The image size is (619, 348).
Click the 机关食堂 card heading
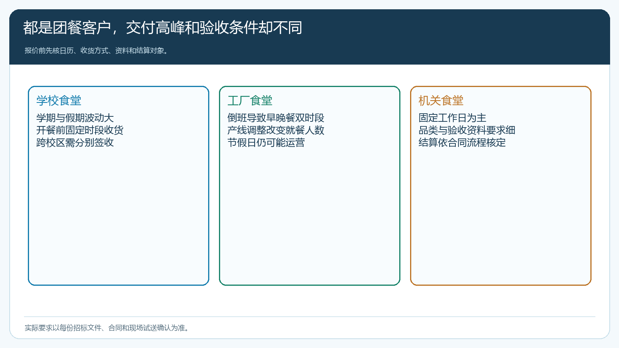point(441,101)
